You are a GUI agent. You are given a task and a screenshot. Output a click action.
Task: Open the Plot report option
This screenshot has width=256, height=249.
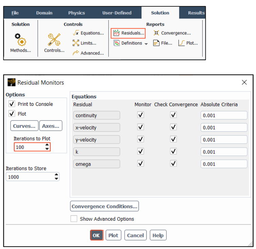188,43
